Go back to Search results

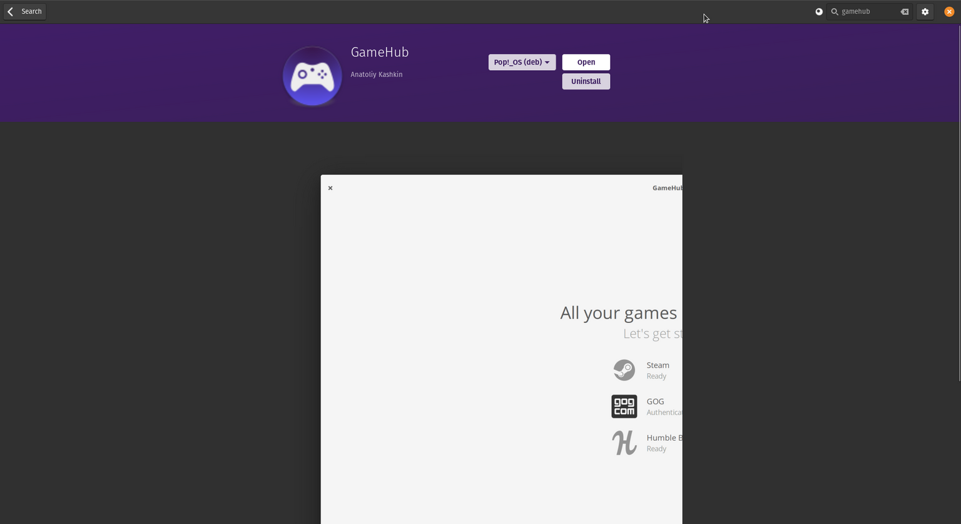point(24,11)
